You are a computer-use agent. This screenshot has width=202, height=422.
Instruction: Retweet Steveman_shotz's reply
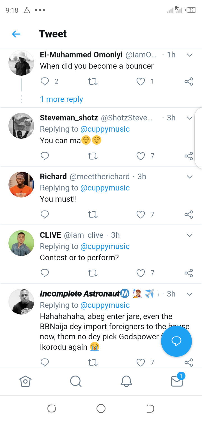93,156
